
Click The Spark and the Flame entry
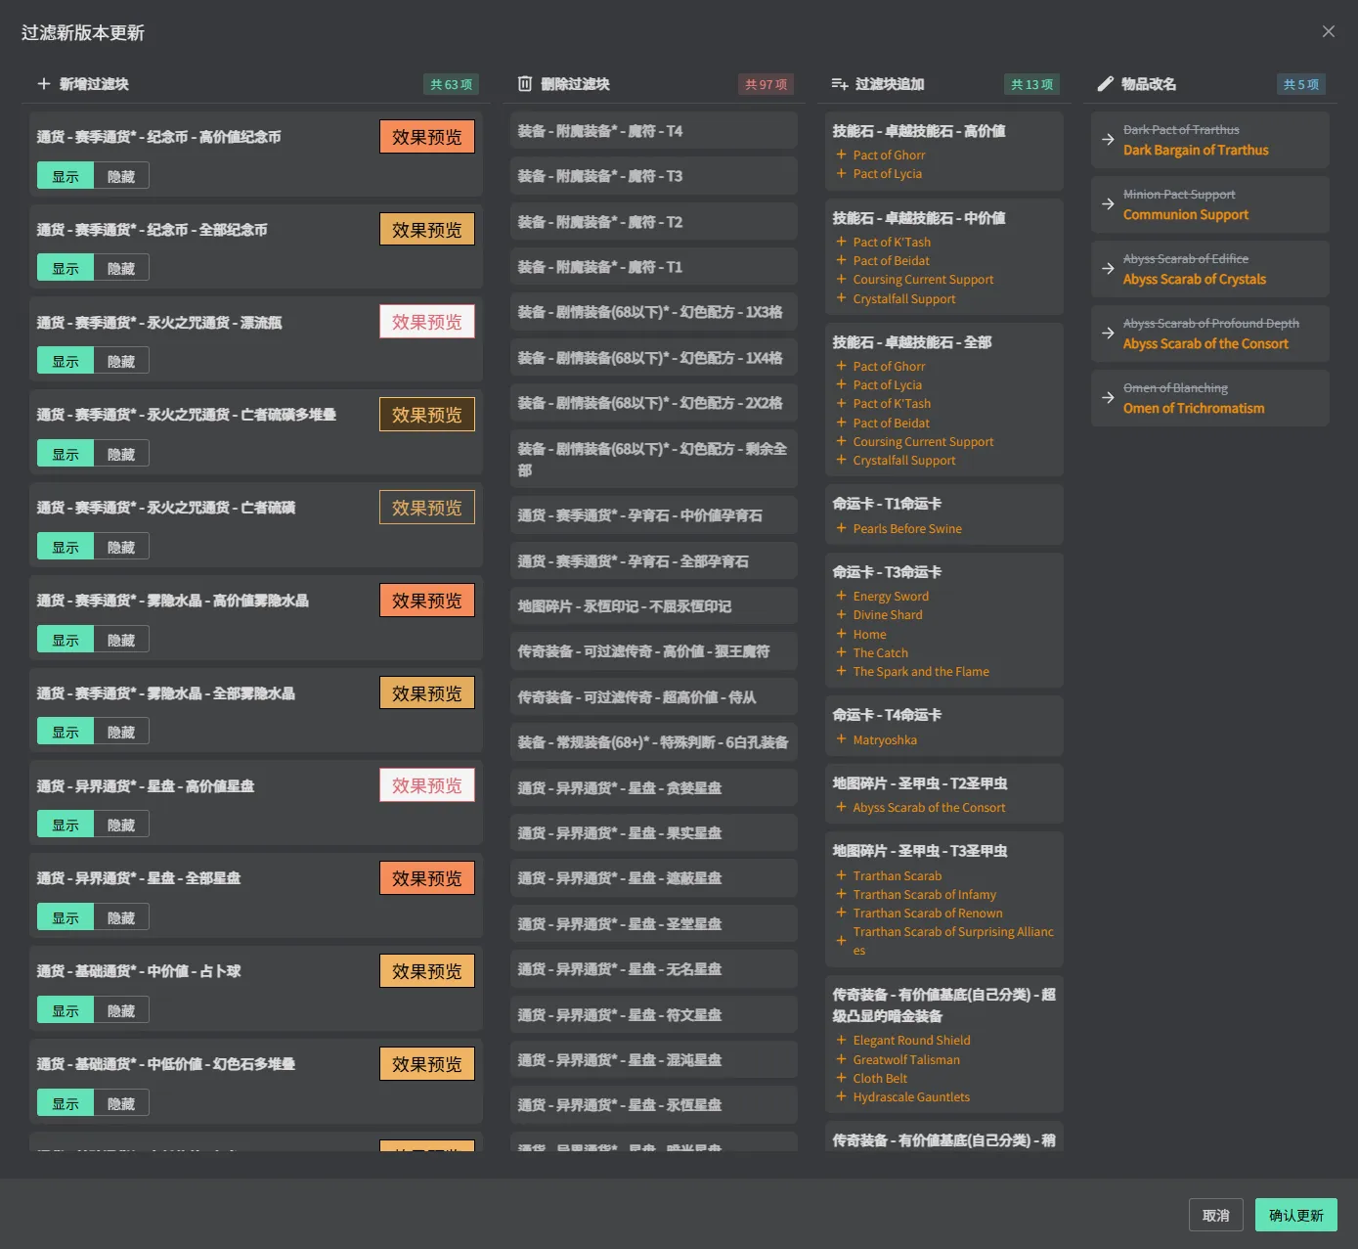[921, 672]
